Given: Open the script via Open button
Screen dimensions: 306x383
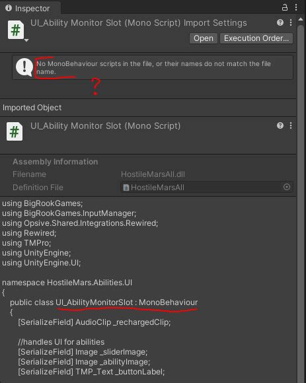Looking at the screenshot, I should coord(204,38).
